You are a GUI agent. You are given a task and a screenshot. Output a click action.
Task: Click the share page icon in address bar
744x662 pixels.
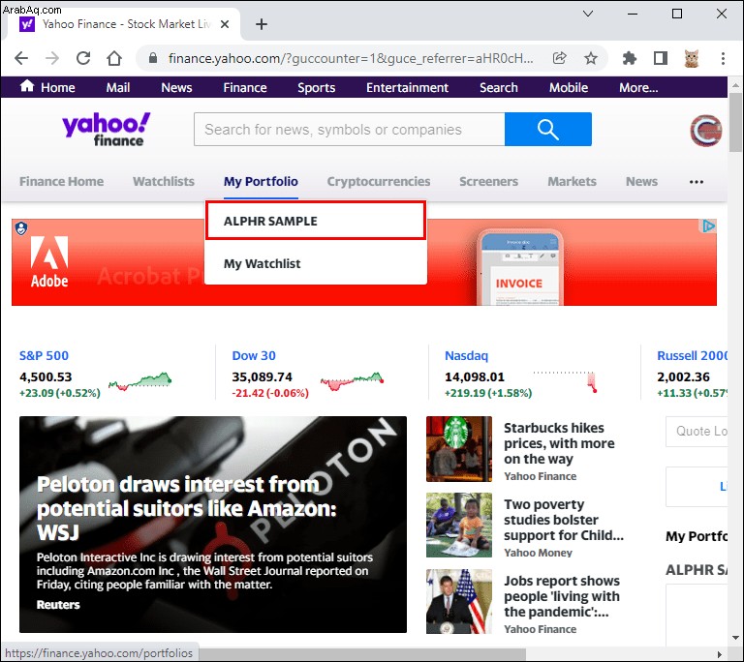click(560, 58)
